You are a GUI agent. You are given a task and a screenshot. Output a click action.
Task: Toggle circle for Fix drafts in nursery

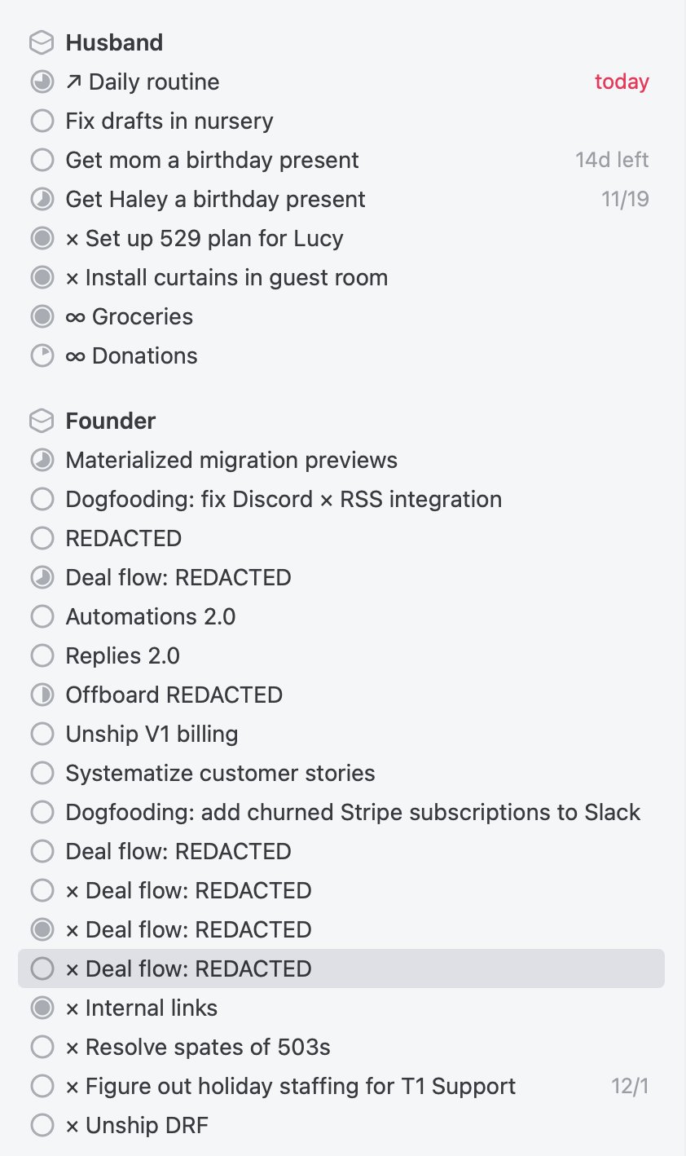click(x=42, y=121)
